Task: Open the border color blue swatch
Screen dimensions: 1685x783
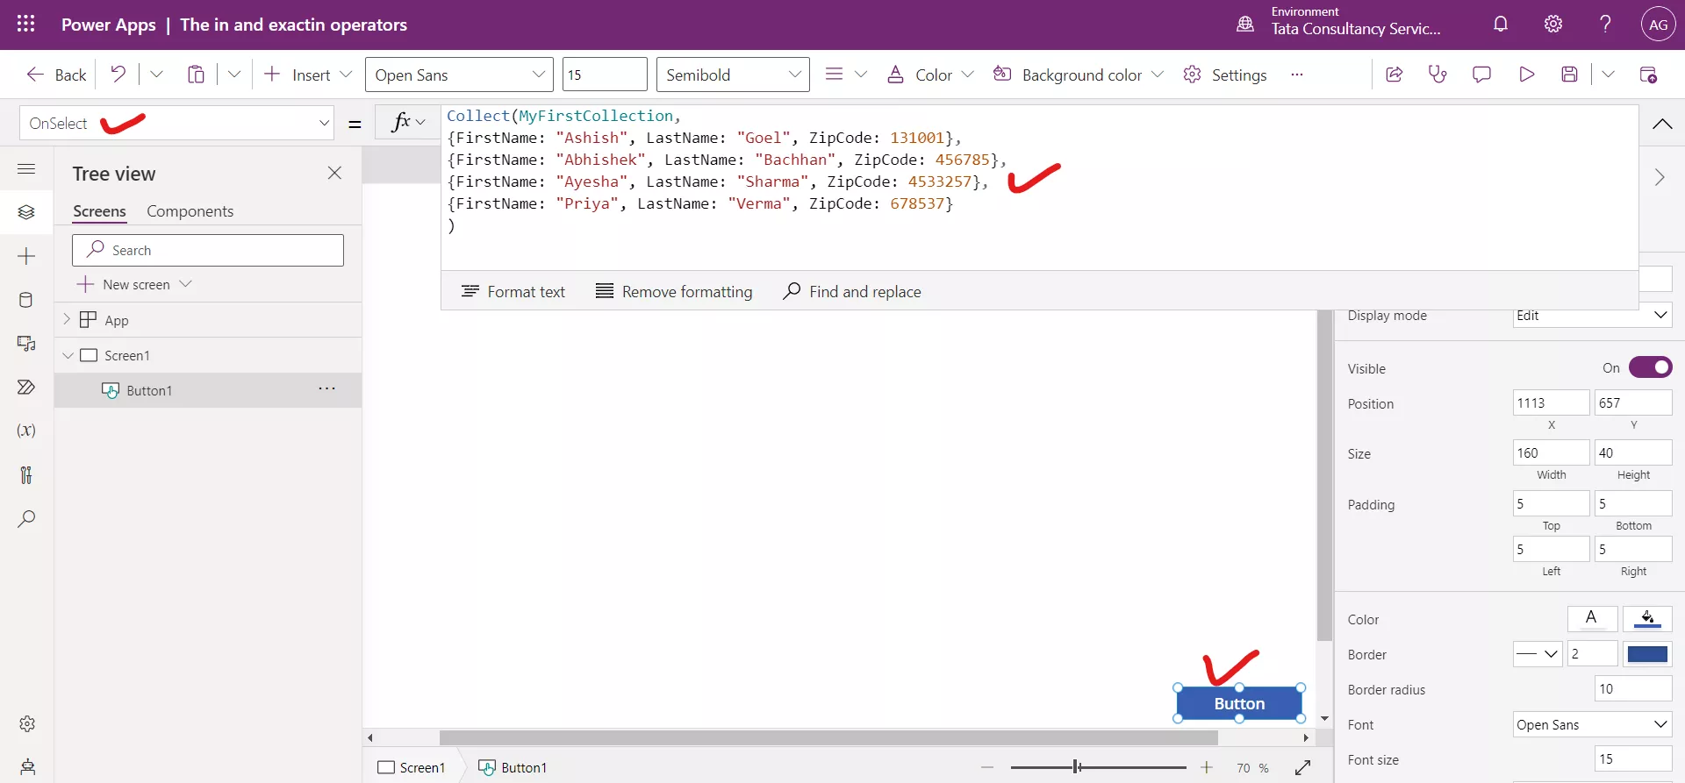Action: [1647, 654]
